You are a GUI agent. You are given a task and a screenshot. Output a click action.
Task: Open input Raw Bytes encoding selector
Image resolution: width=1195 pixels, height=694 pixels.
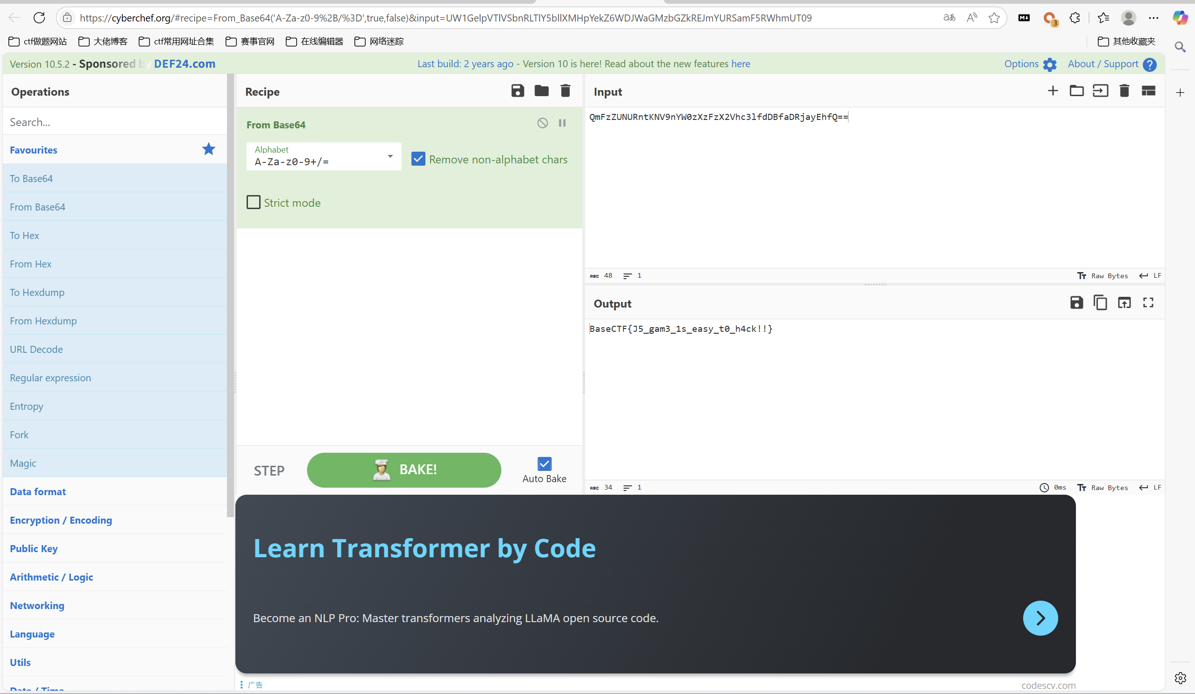click(1103, 276)
